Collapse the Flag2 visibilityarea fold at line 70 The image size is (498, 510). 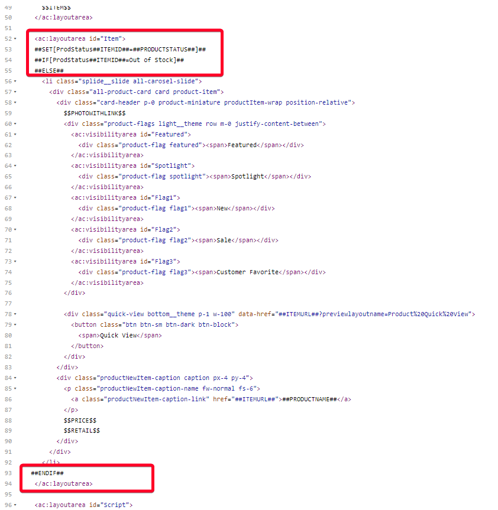tap(15, 230)
